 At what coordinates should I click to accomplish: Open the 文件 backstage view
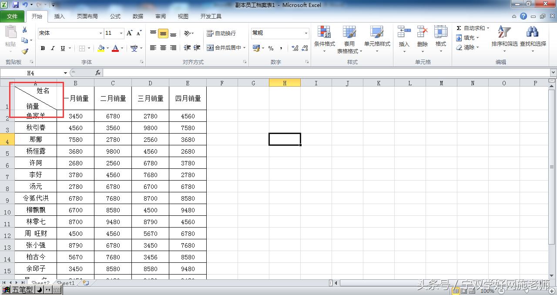(x=13, y=16)
